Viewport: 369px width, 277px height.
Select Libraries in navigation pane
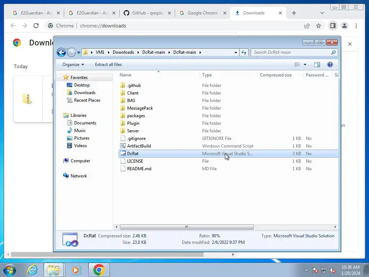point(78,115)
